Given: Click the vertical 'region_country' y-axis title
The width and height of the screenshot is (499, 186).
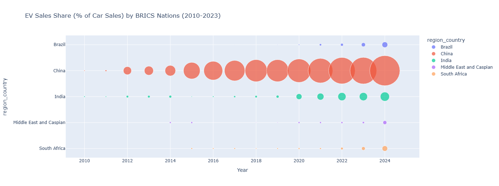Looking at the screenshot, I should tap(5, 96).
